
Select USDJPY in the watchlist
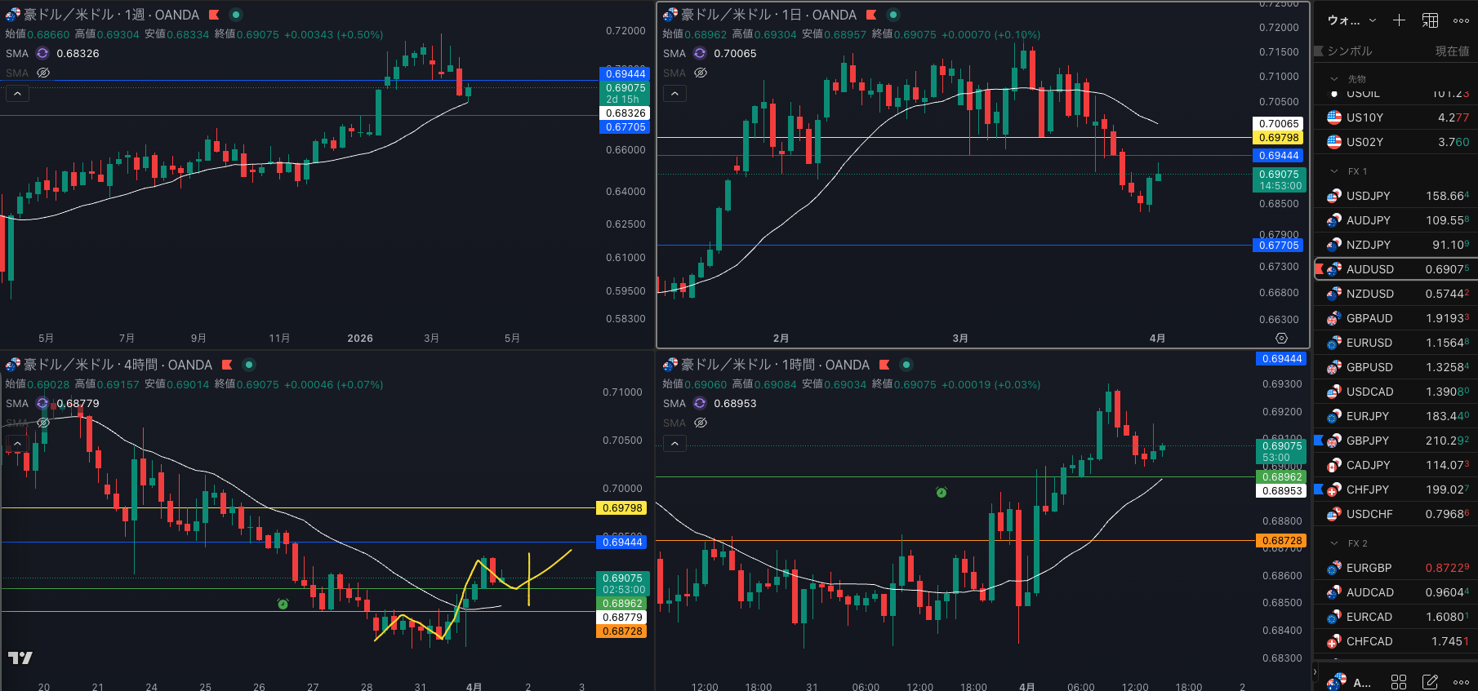pos(1368,196)
